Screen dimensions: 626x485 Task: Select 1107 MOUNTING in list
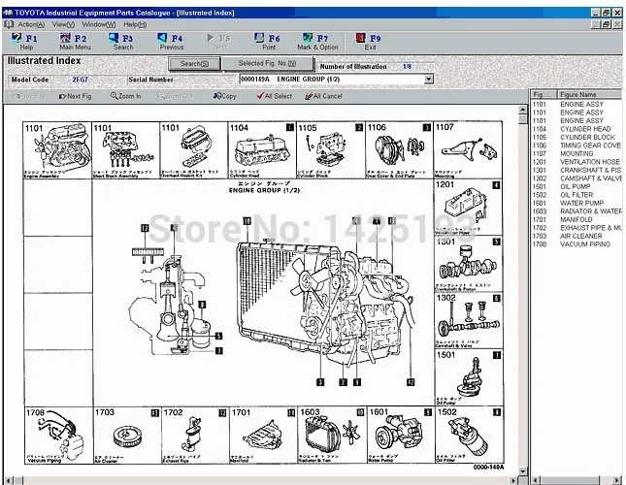click(x=577, y=153)
